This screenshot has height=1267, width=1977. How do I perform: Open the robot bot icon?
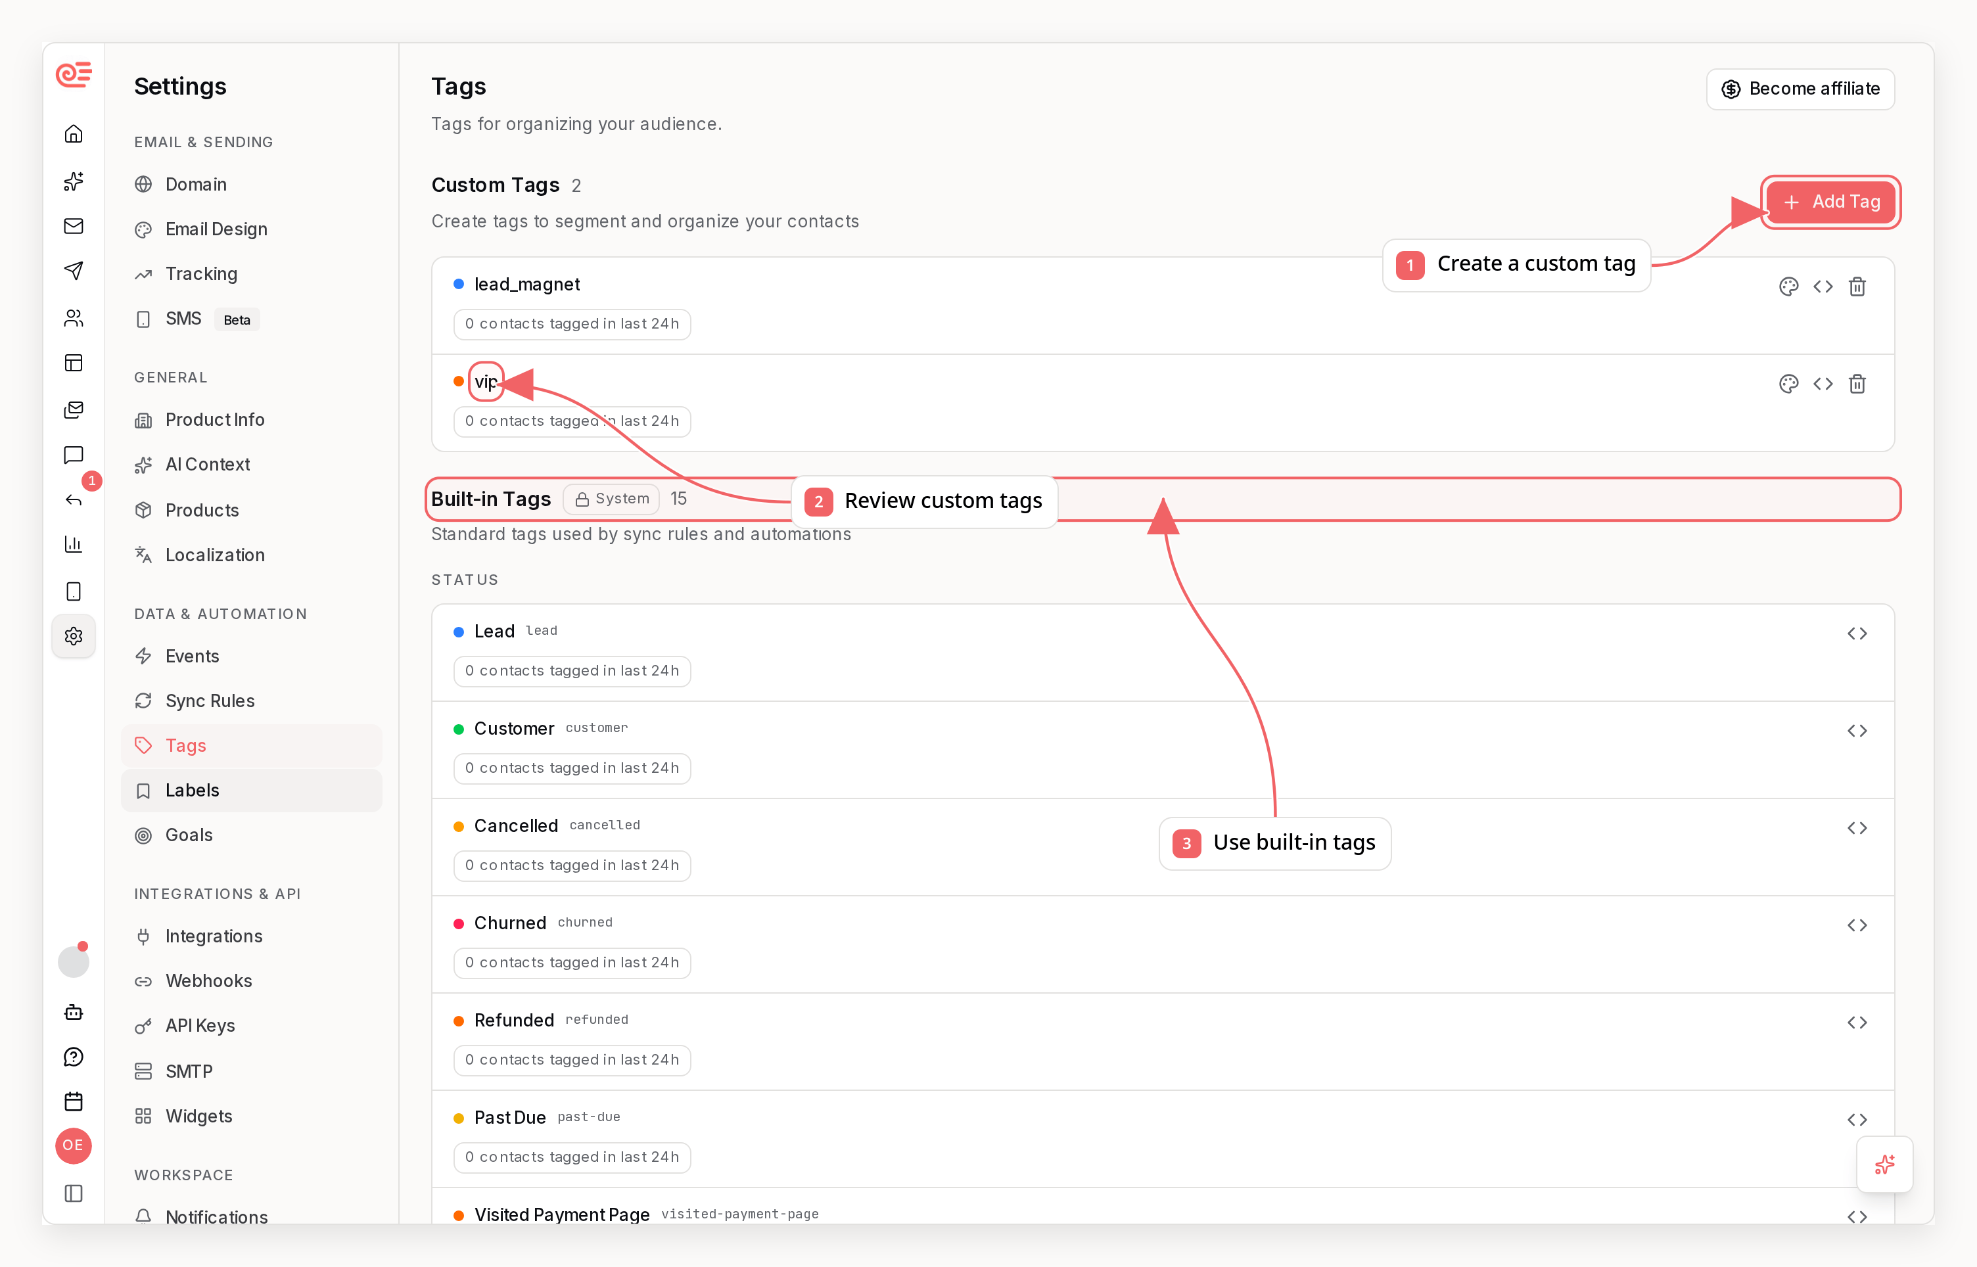pyautogui.click(x=73, y=1012)
